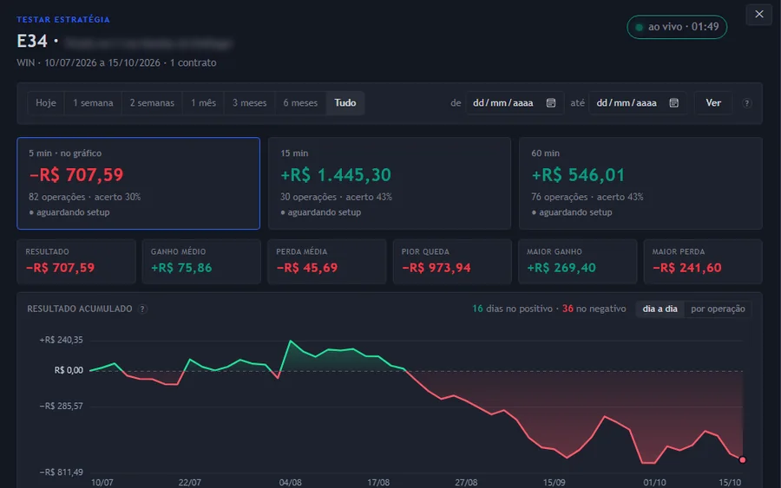Click '82 operações · acerto 30%' text
781x488 pixels.
(x=85, y=197)
